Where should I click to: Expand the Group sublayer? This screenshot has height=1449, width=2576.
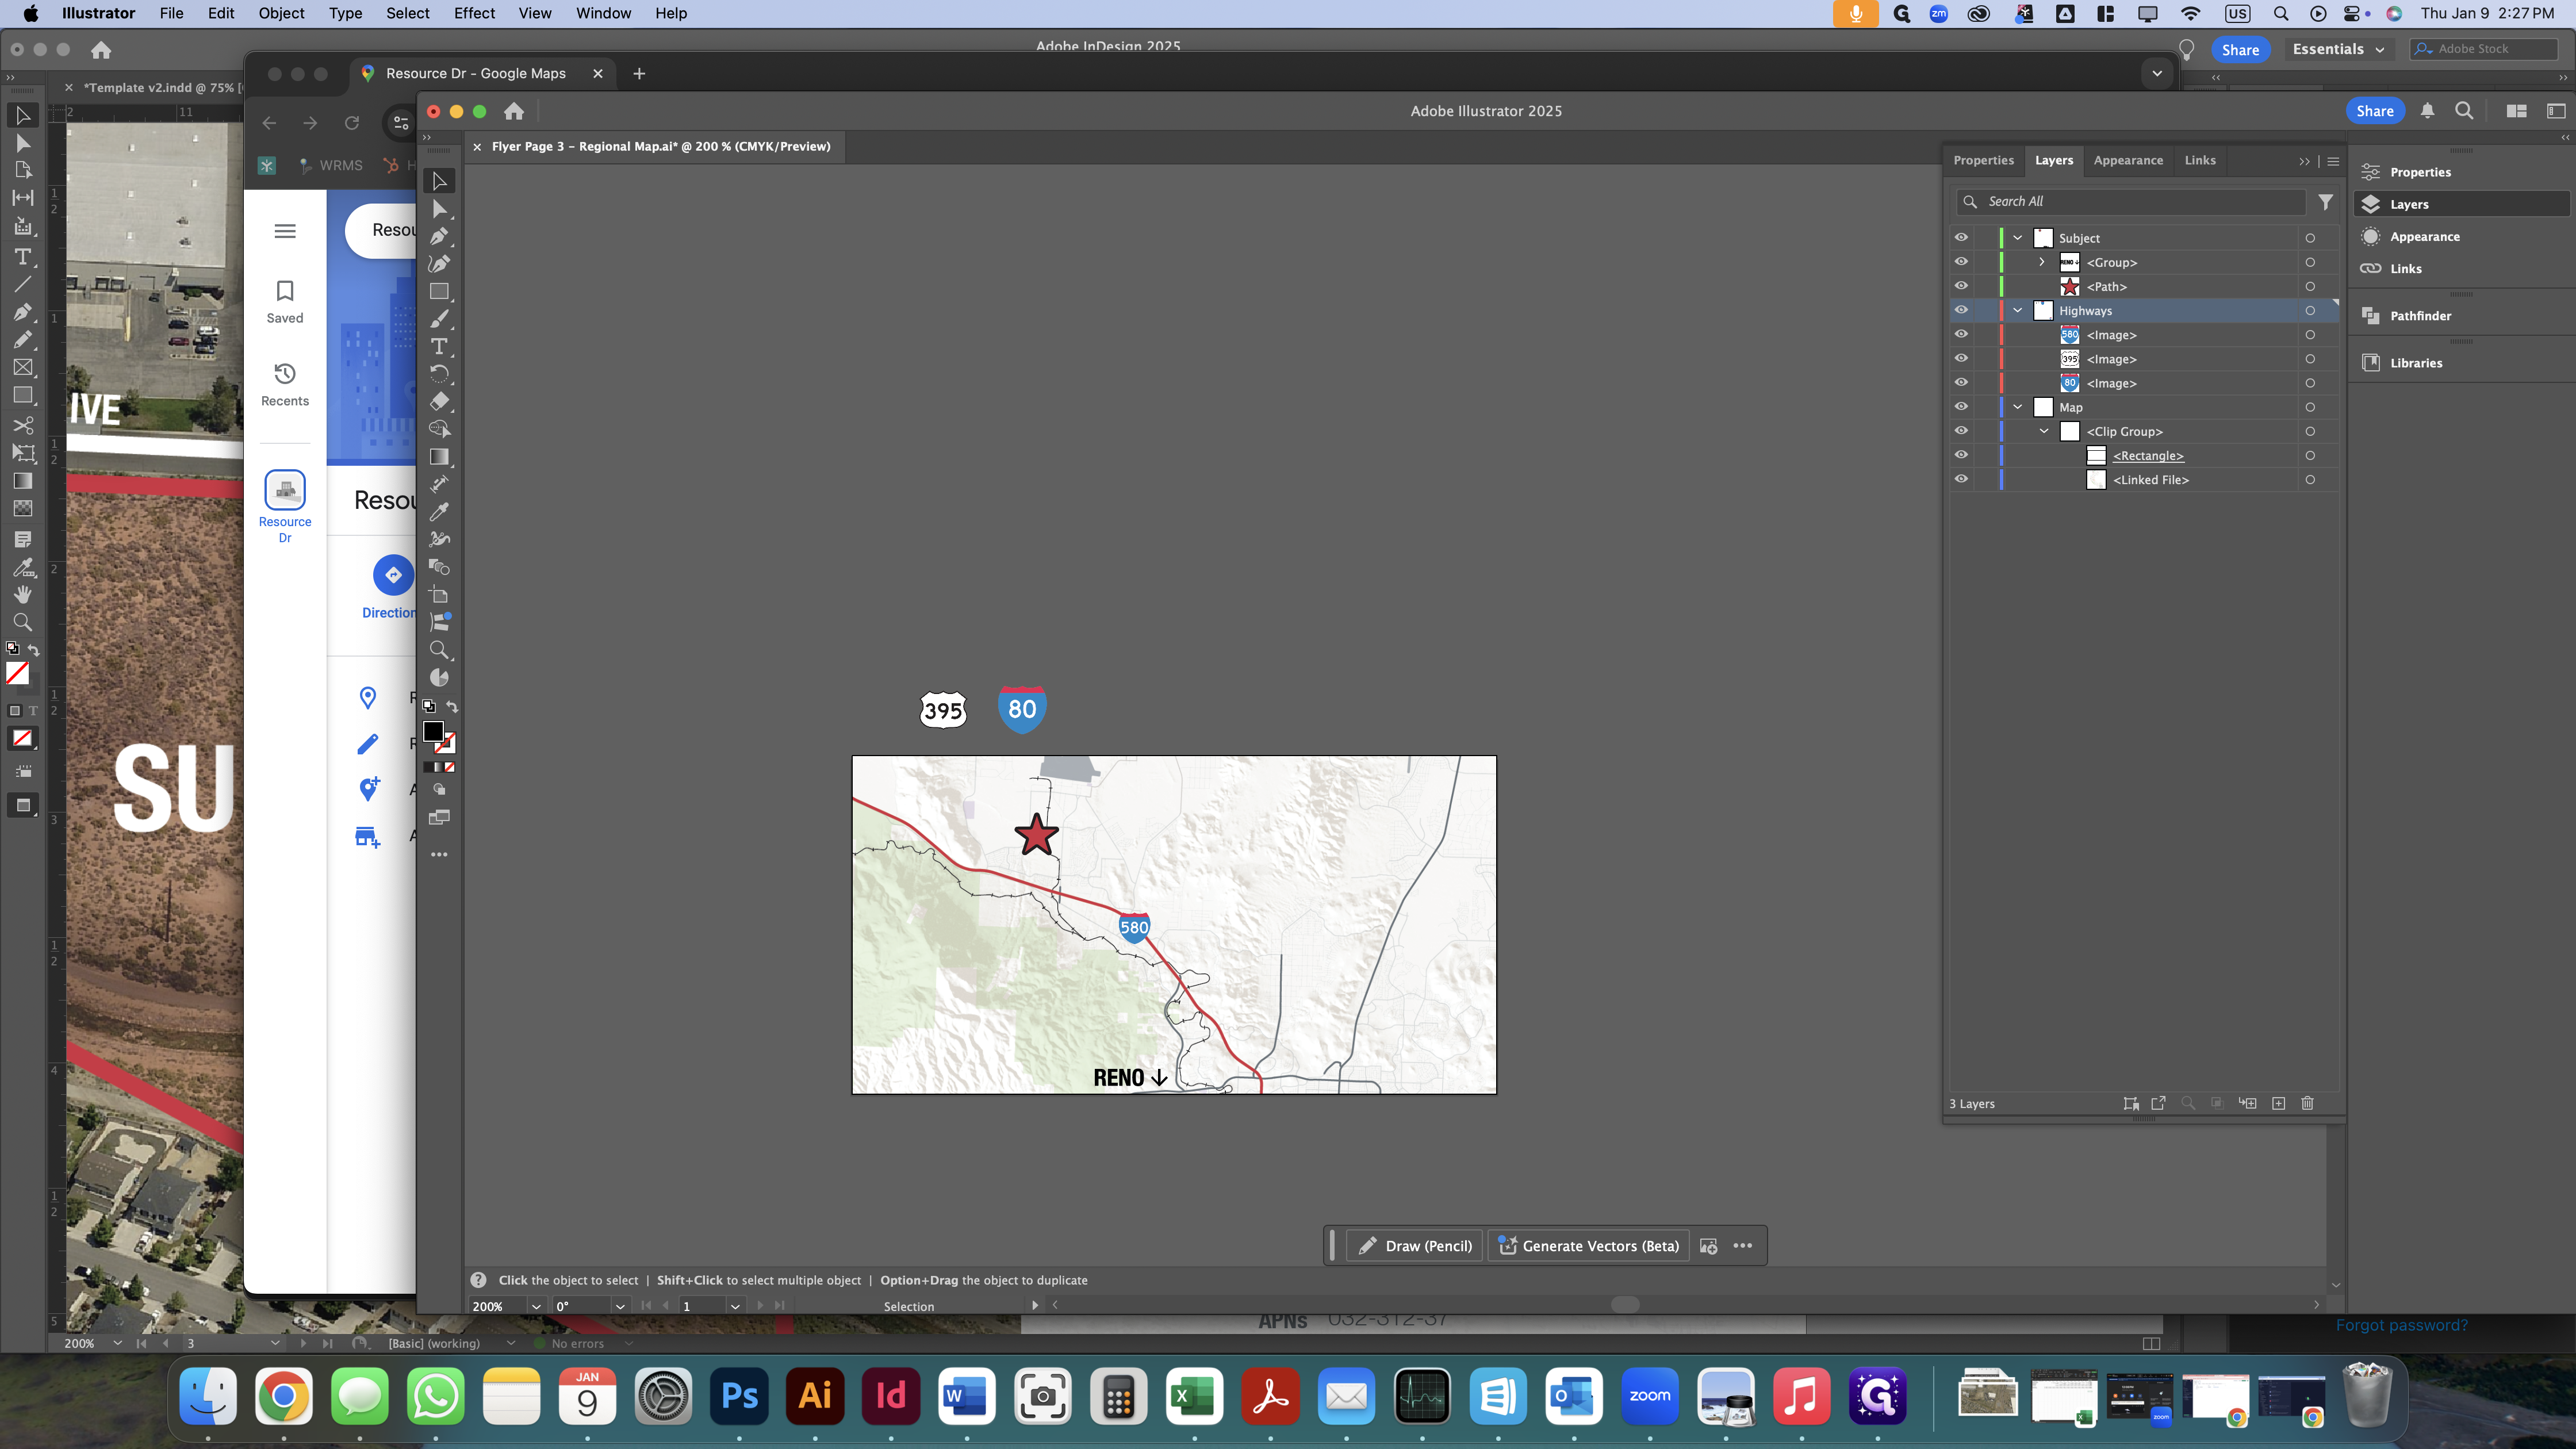2042,262
